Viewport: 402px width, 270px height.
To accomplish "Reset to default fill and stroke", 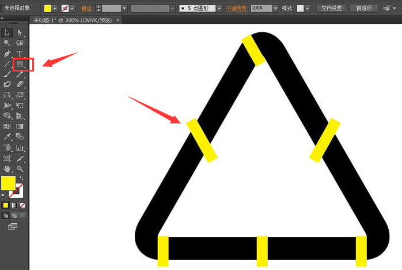I will coord(3,196).
